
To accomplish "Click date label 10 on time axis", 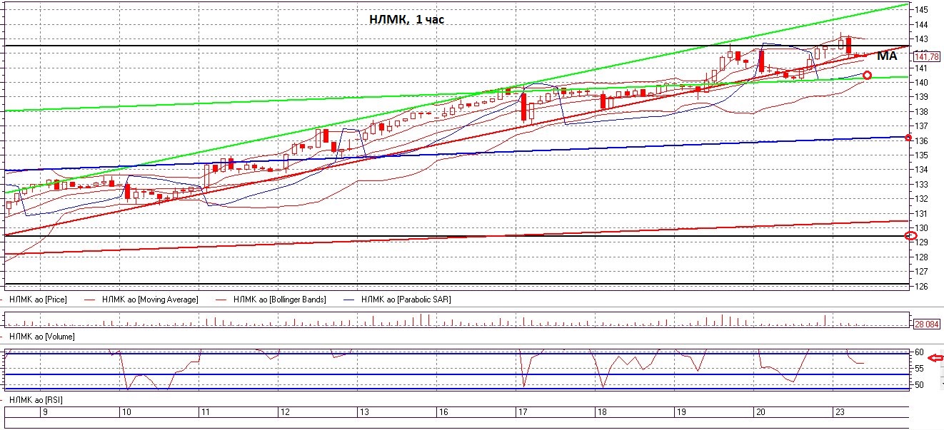I will tap(126, 412).
